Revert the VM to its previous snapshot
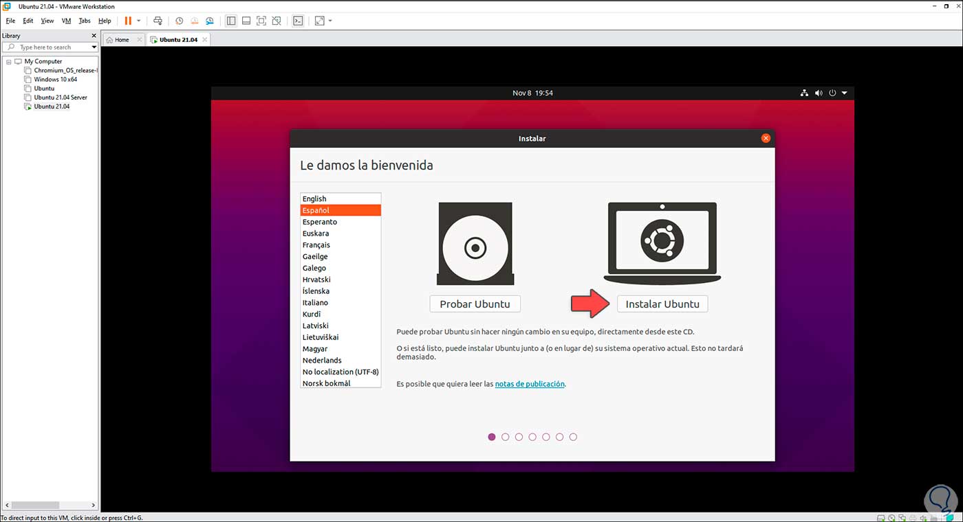The width and height of the screenshot is (963, 522). coord(195,21)
